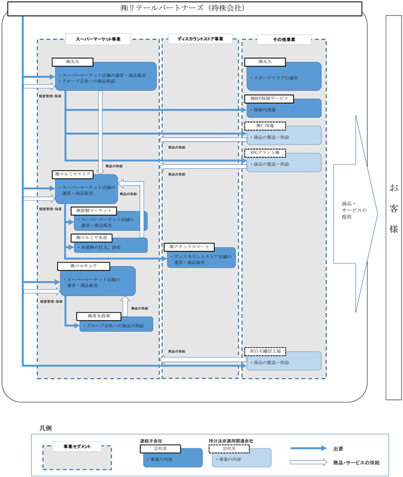Screen dimensions: 403x477
Task: Click '商品の製造・供給' under the 白石罐詰工場 label
Action: [271, 363]
